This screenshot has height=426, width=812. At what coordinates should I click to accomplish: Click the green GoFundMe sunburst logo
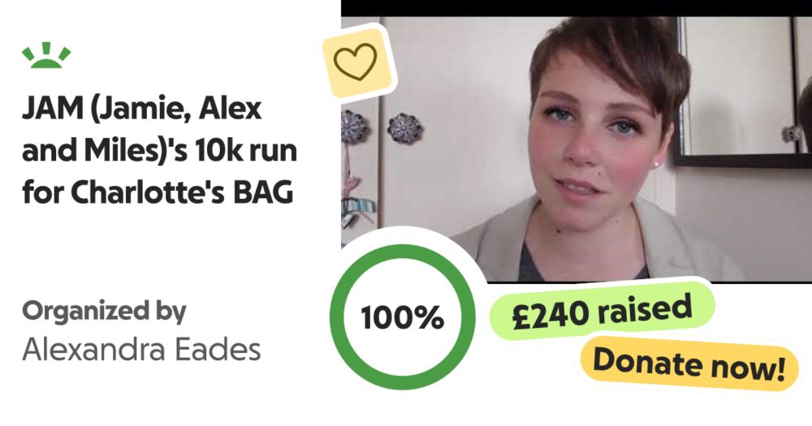tap(46, 55)
